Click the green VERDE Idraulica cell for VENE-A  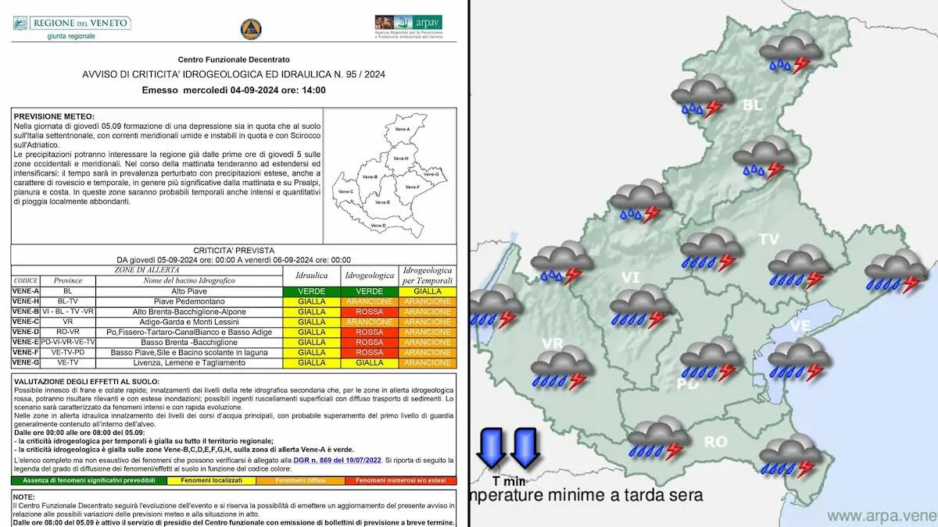pos(312,291)
